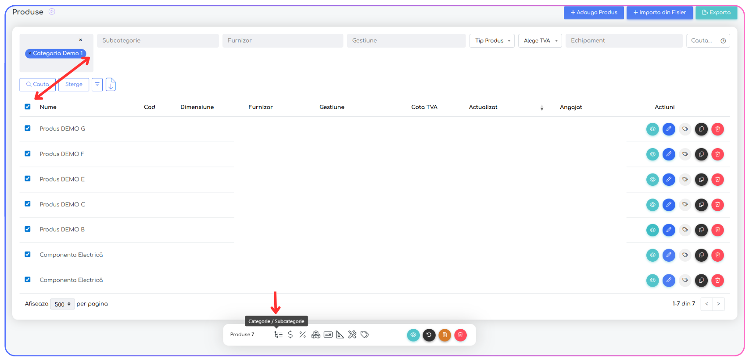Open the Alege TVA dropdown
This screenshot has height=359, width=749.
540,41
